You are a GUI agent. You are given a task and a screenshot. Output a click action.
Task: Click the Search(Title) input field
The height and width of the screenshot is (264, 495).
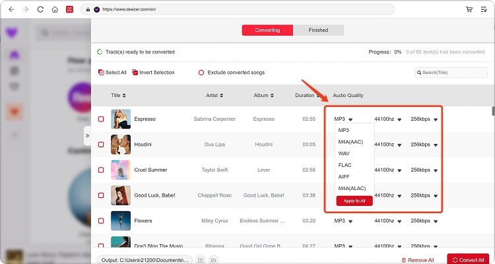[x=451, y=73]
